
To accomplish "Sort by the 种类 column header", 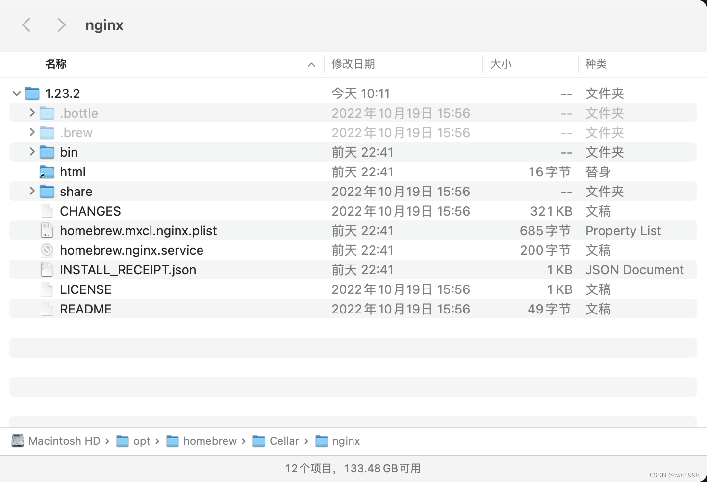I will point(596,64).
